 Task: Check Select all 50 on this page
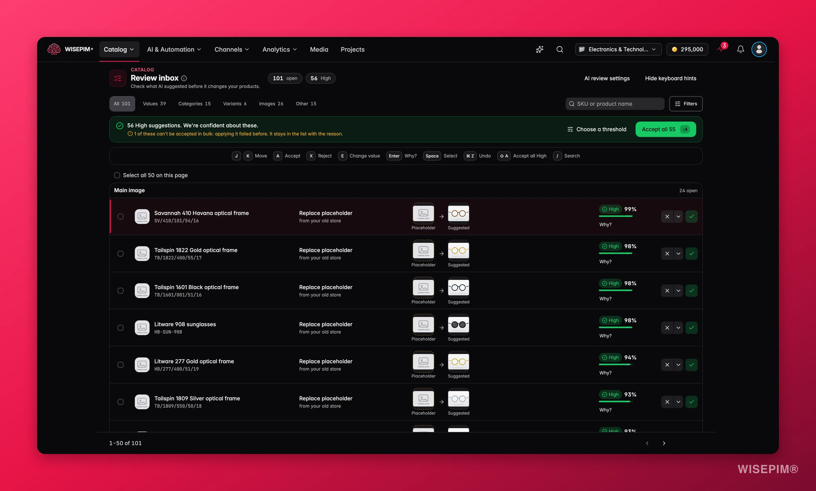117,175
